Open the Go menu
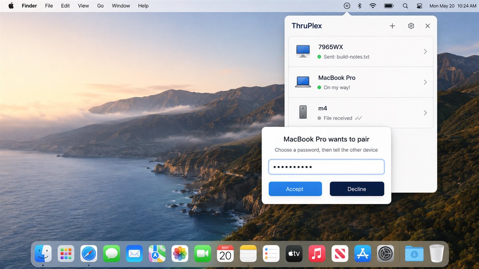Image resolution: width=479 pixels, height=269 pixels. [x=101, y=6]
